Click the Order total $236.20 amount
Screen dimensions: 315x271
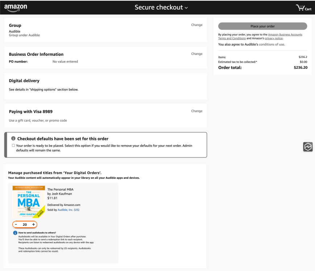pyautogui.click(x=301, y=68)
